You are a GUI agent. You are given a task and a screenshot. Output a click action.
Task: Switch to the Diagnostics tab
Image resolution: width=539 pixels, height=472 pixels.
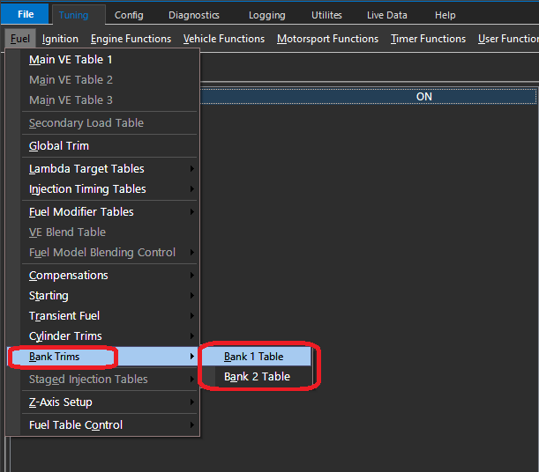coord(193,15)
